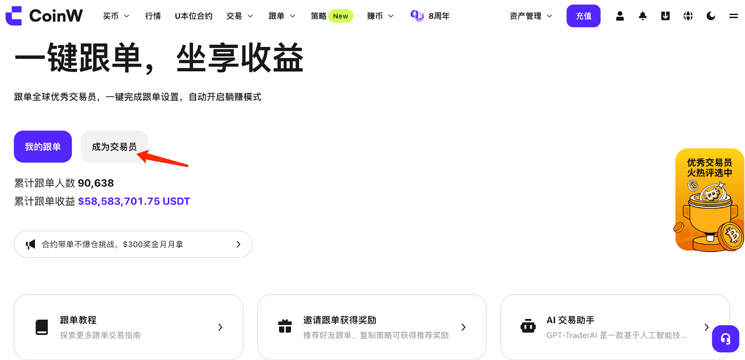Expand the 赚币 dropdown menu
This screenshot has width=745, height=360.
click(380, 16)
